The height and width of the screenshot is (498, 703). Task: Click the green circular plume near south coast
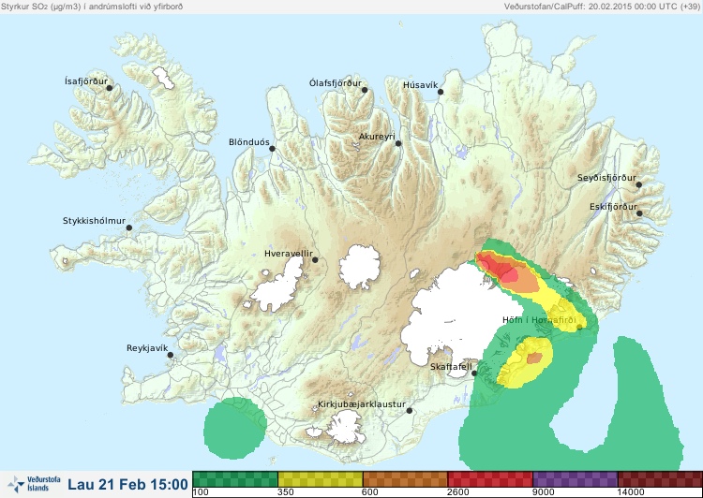tap(235, 428)
